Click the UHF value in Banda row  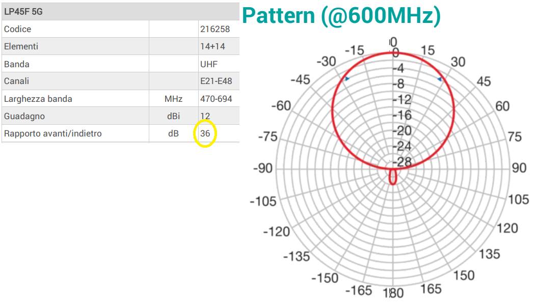coord(209,64)
